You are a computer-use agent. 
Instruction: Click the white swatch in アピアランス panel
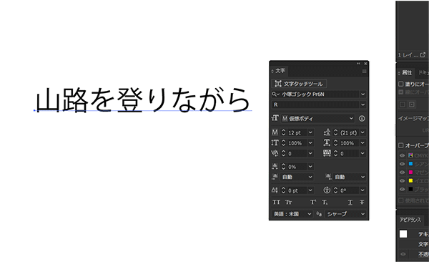(x=403, y=234)
